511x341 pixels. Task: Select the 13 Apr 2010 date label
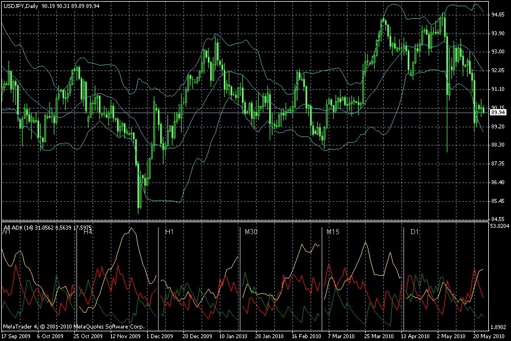pyautogui.click(x=415, y=336)
